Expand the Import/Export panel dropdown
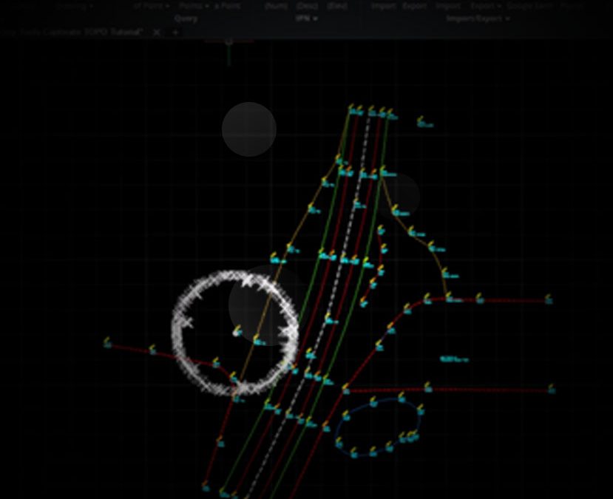This screenshot has width=613, height=499. [x=477, y=18]
